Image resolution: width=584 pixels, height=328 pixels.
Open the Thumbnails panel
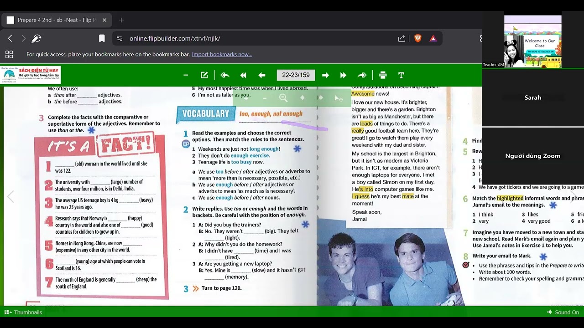point(23,312)
